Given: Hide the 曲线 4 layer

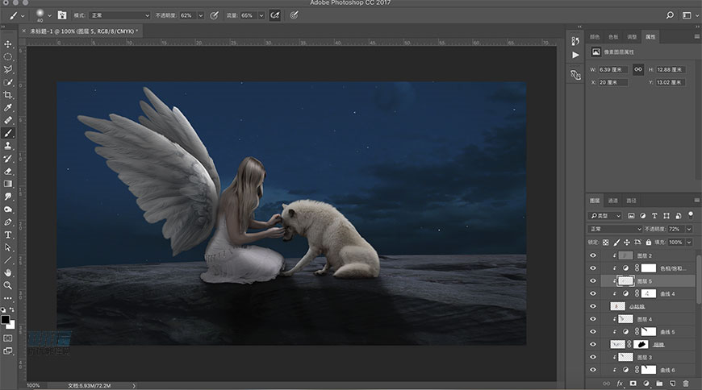Looking at the screenshot, I should coord(593,293).
